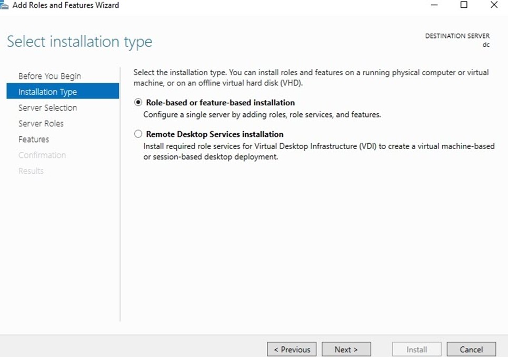Click the Next button
The width and height of the screenshot is (508, 357).
click(x=346, y=350)
